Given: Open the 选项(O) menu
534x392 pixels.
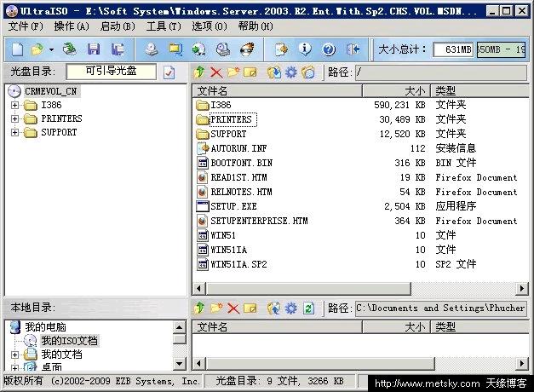Looking at the screenshot, I should pyautogui.click(x=210, y=26).
